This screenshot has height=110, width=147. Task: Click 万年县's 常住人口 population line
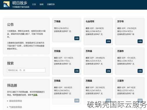point(94,61)
